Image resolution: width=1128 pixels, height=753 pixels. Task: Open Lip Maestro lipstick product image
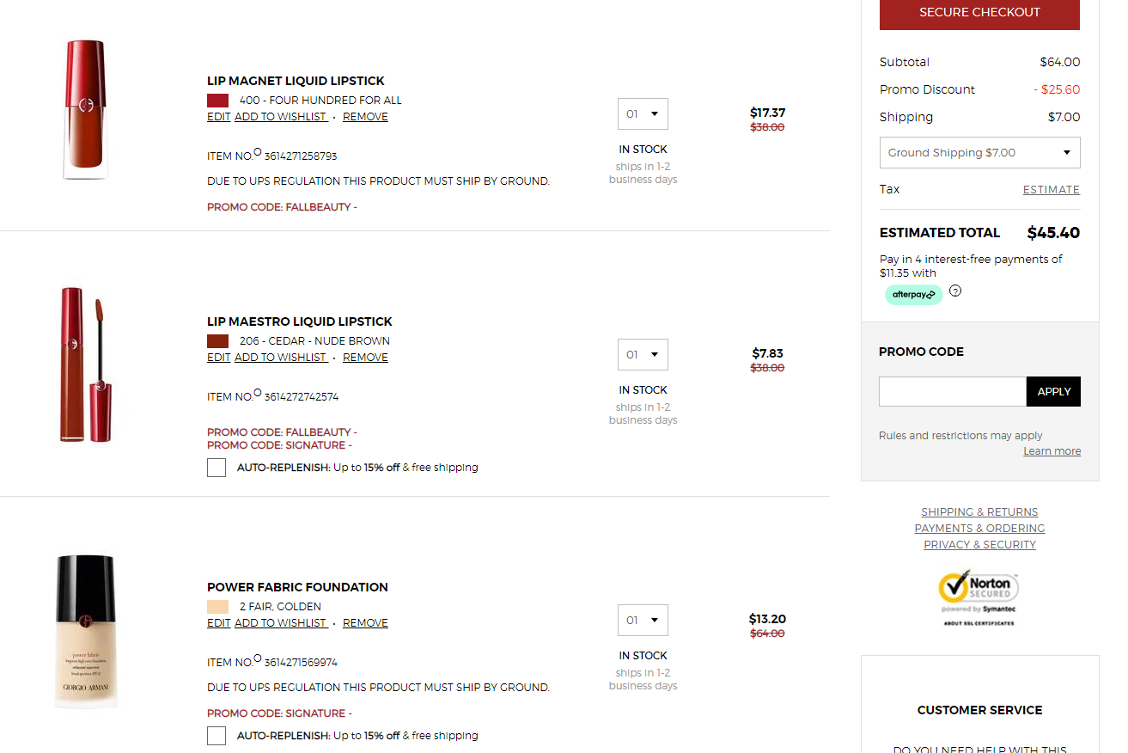[85, 364]
